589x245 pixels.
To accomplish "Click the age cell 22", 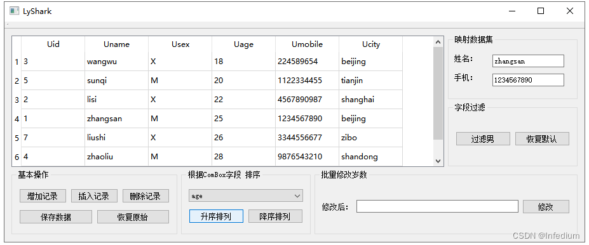I will [x=243, y=100].
